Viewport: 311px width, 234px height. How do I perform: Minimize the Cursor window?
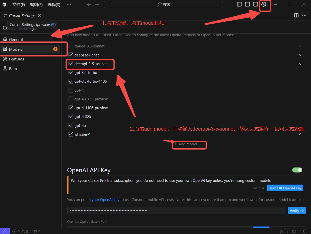coord(276,4)
